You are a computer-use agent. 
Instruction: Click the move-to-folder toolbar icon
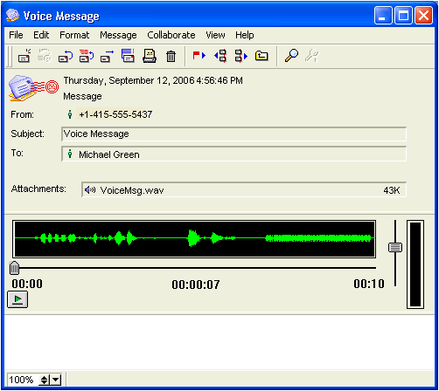coord(261,55)
